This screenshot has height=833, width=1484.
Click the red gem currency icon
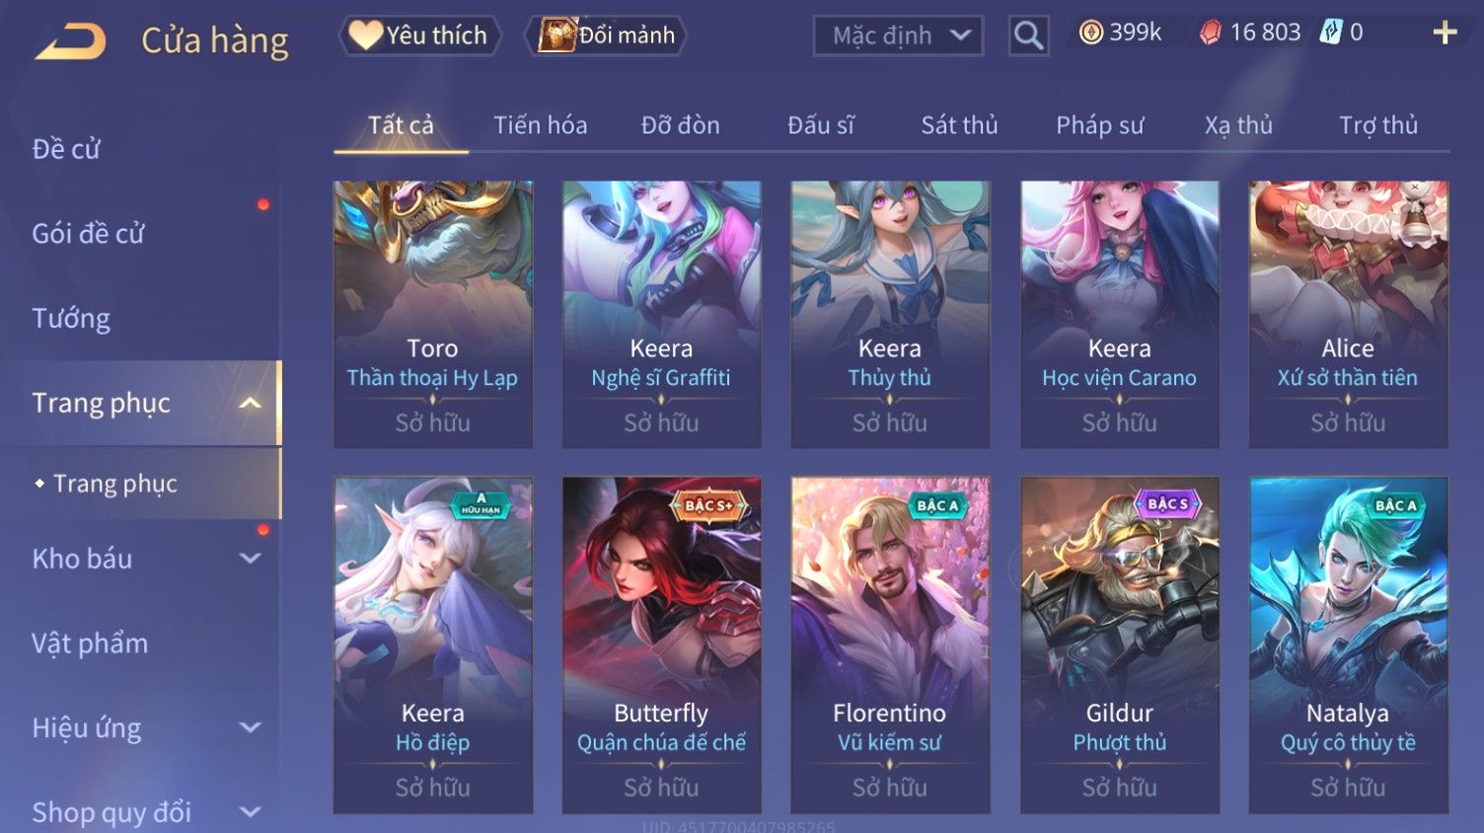point(1211,33)
